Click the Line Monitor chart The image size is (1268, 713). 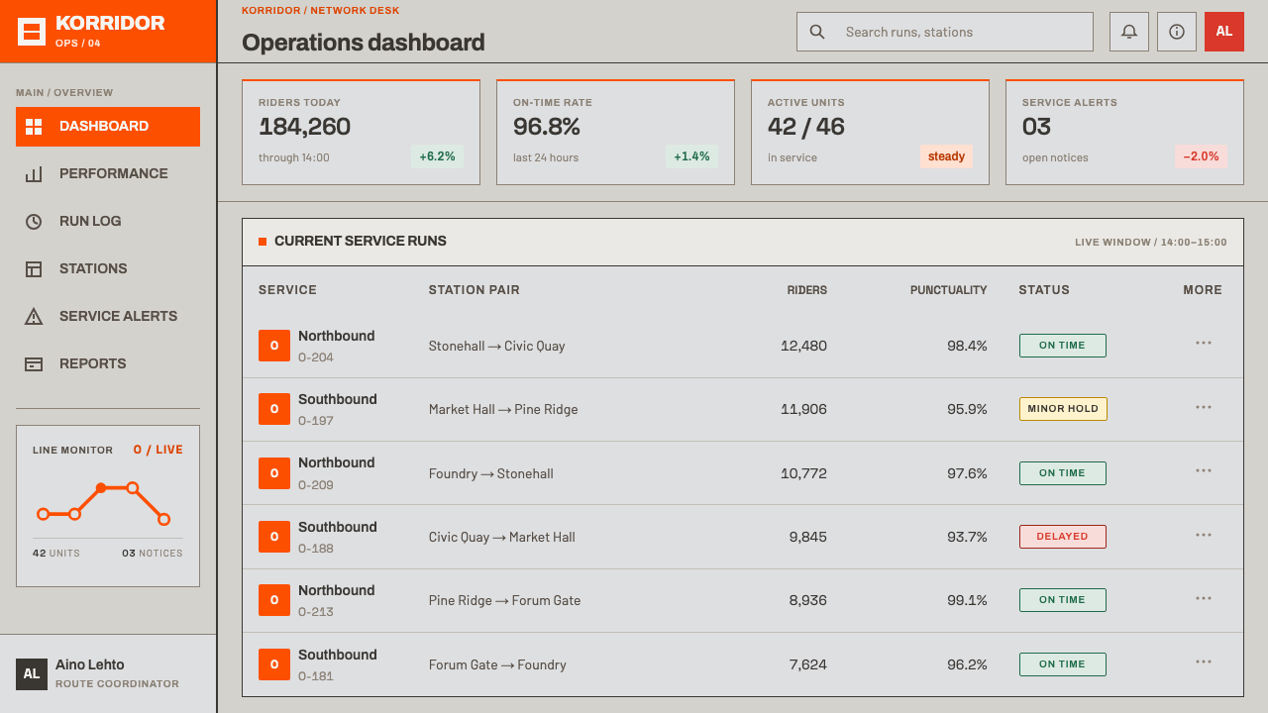(104, 502)
